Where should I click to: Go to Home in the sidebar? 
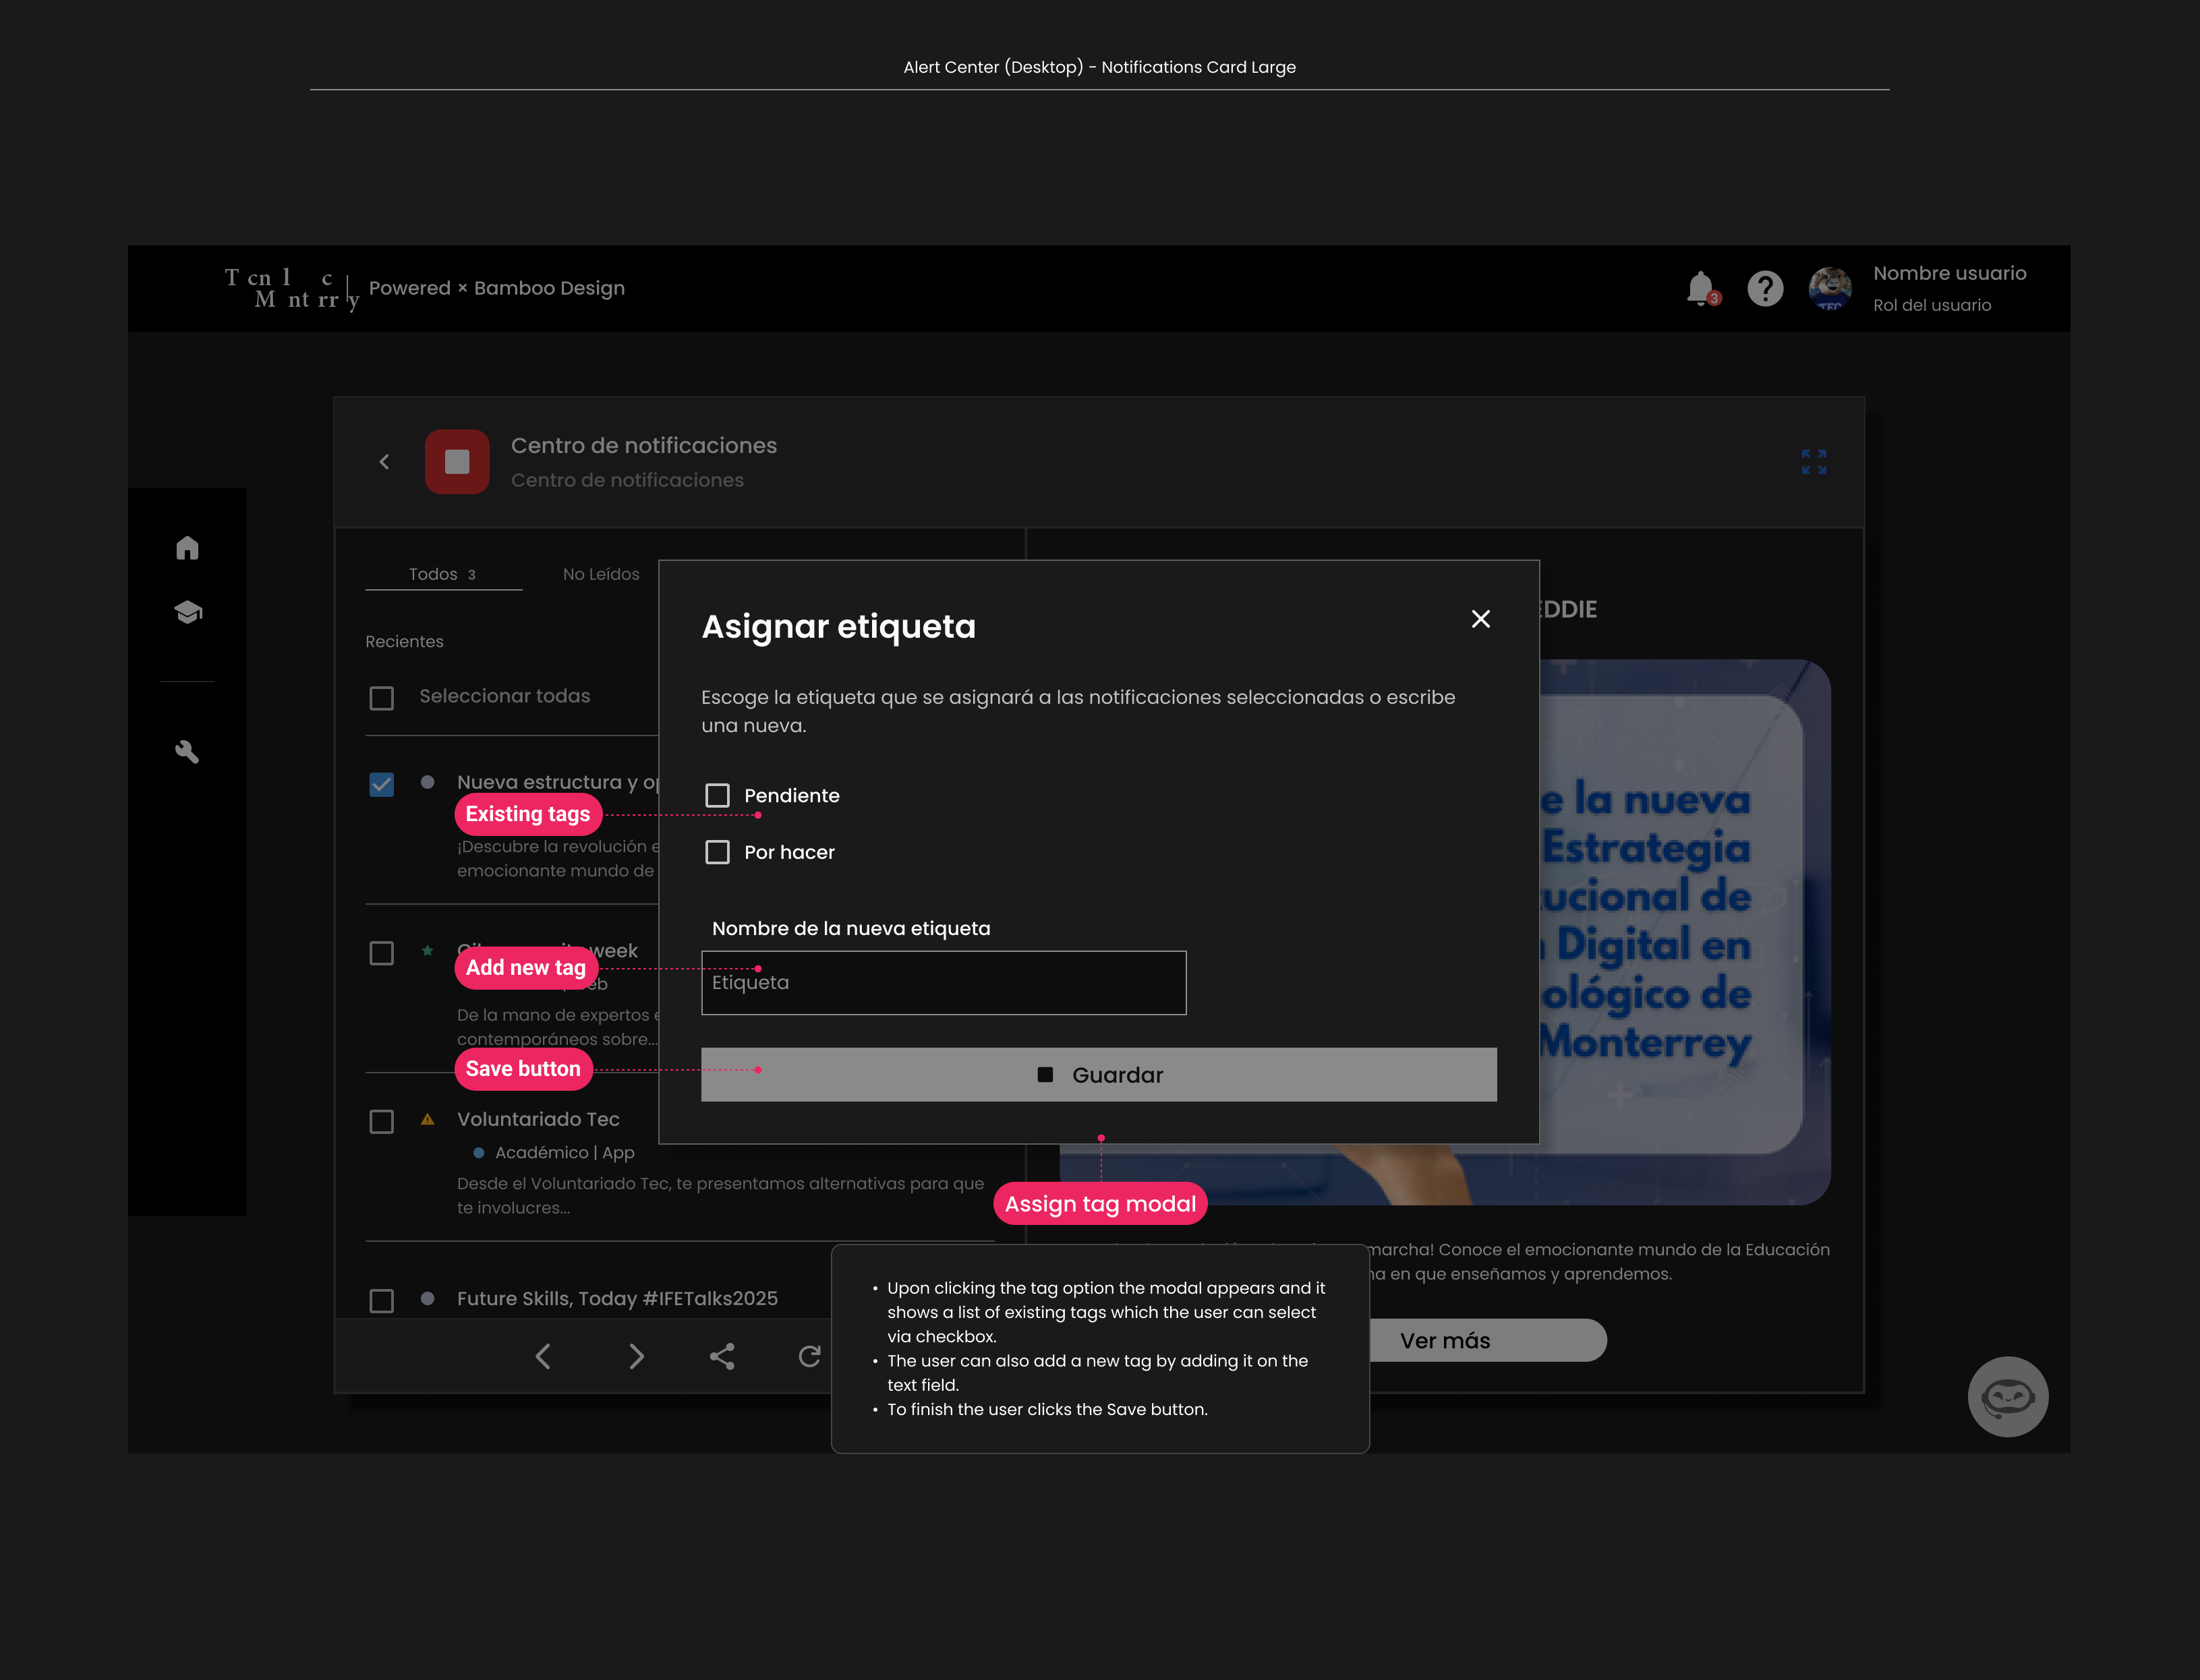click(x=187, y=548)
